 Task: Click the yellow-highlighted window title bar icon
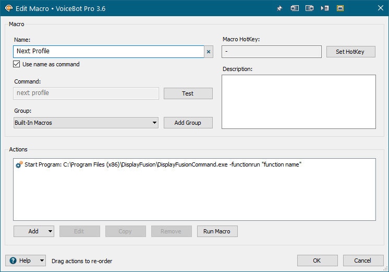[340, 8]
